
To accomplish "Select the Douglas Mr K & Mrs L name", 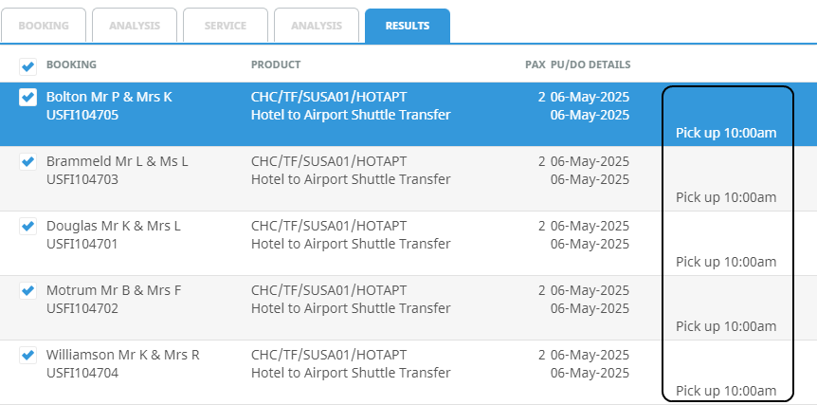I will coord(113,226).
